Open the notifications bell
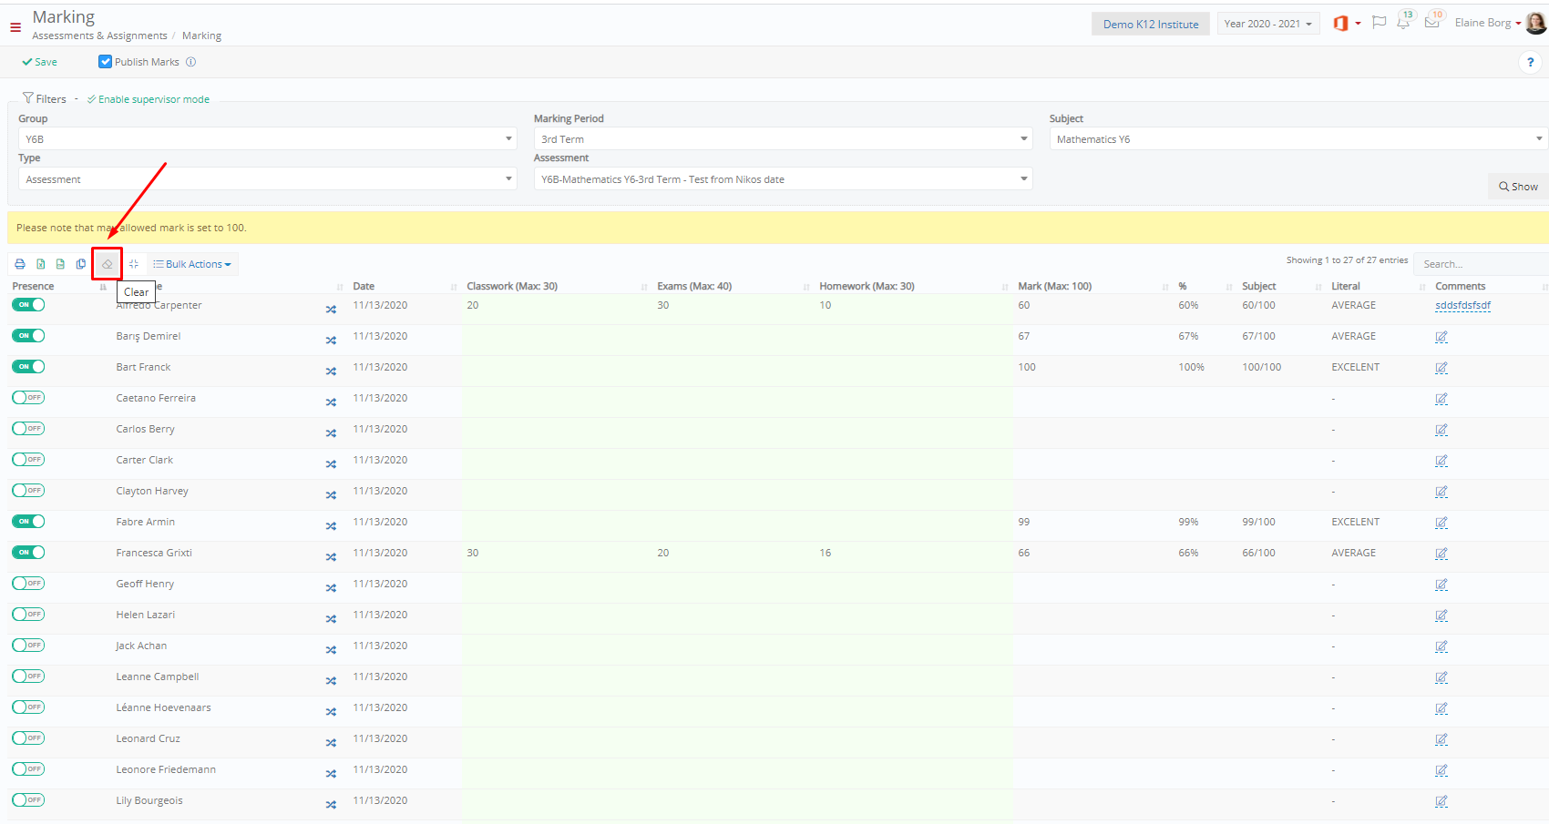This screenshot has width=1549, height=824. [1404, 21]
